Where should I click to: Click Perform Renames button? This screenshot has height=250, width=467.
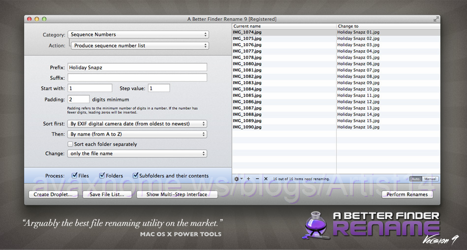(407, 194)
